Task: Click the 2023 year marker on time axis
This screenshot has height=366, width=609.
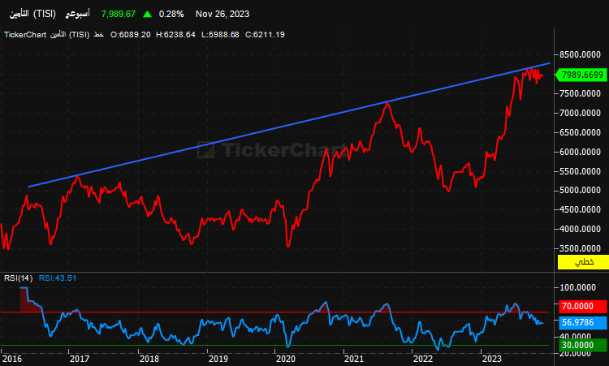Action: click(492, 359)
